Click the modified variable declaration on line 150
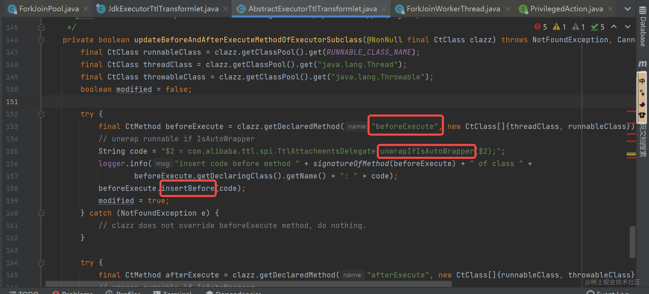Image resolution: width=649 pixels, height=294 pixels. coord(134,89)
